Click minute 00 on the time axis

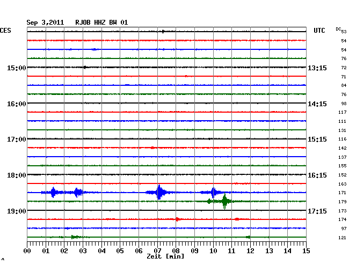coord(27,251)
